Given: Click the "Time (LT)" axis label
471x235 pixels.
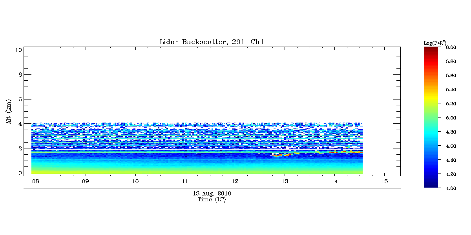Looking at the screenshot, I should click(x=212, y=199).
